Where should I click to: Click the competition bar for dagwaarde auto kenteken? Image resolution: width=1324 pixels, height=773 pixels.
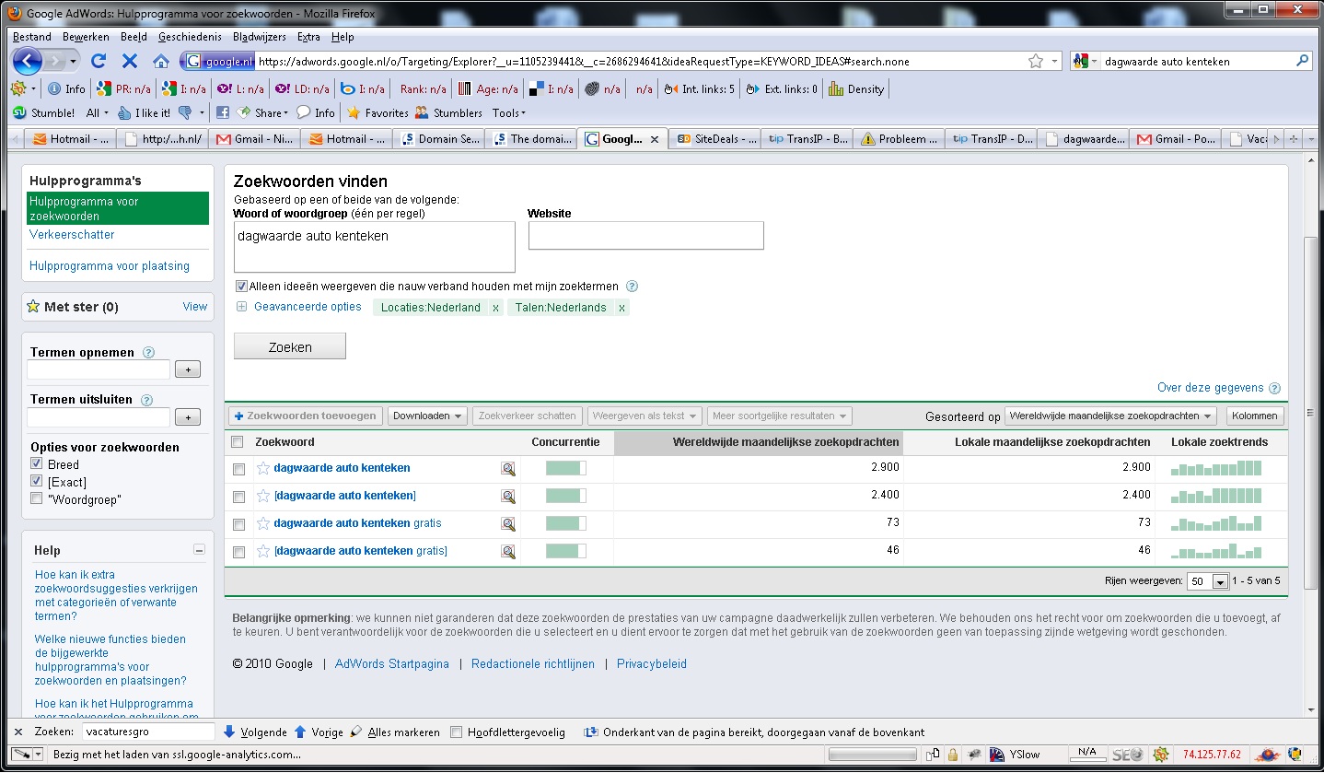(566, 469)
